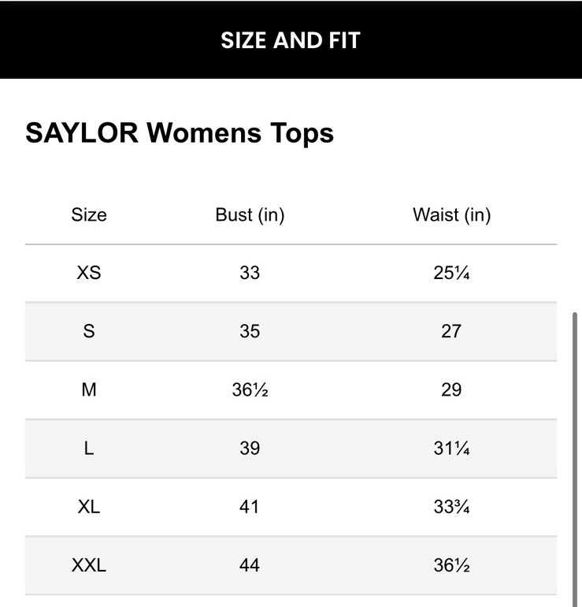This screenshot has height=607, width=582.
Task: Click the S size row label
Action: point(89,331)
